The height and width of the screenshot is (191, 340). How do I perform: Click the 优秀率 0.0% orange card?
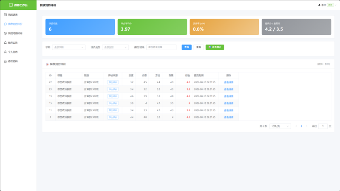224,27
